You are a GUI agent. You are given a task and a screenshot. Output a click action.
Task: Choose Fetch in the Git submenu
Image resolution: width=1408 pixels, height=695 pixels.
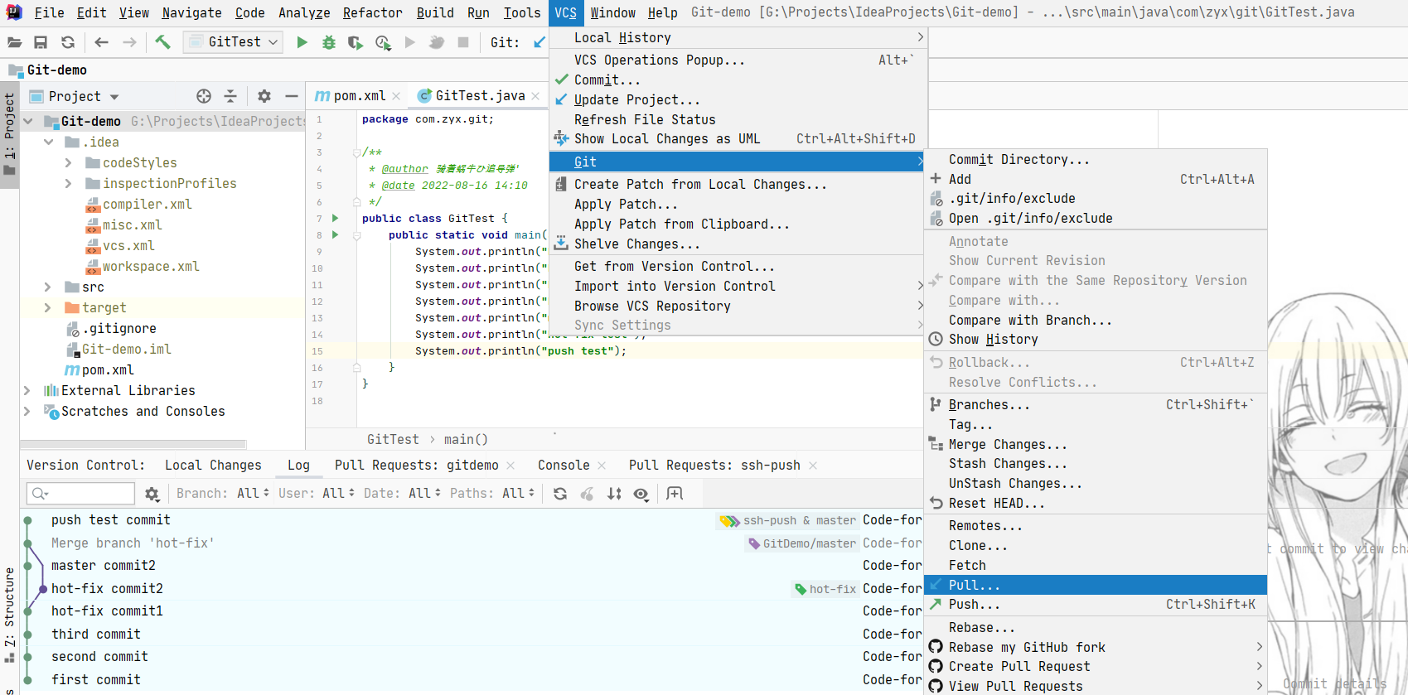1096,565
